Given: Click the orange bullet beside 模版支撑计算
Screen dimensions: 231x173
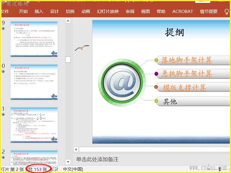Looking at the screenshot, I should (x=156, y=87).
